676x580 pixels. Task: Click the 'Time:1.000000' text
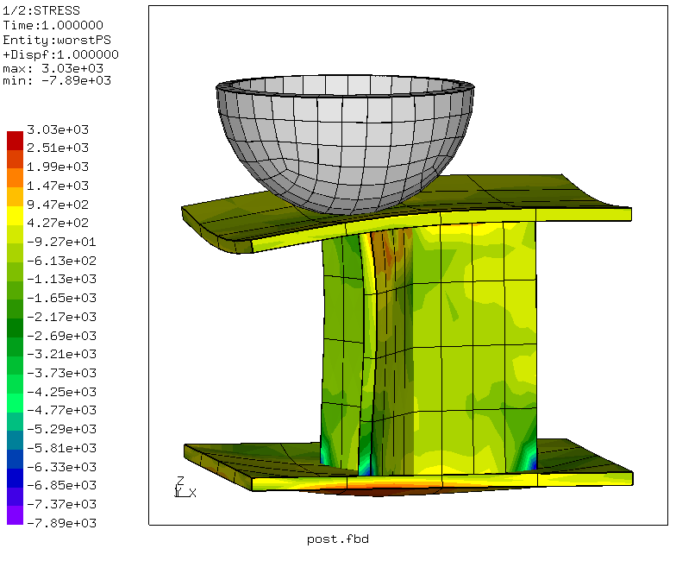pyautogui.click(x=53, y=25)
